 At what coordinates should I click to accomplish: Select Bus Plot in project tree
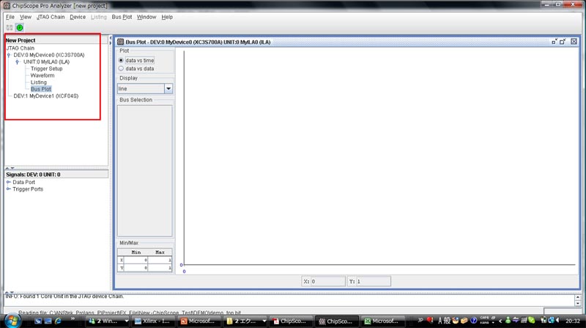pyautogui.click(x=41, y=89)
